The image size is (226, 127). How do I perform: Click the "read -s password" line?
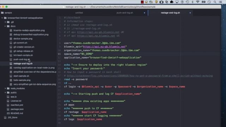pyautogui.click(x=76, y=79)
